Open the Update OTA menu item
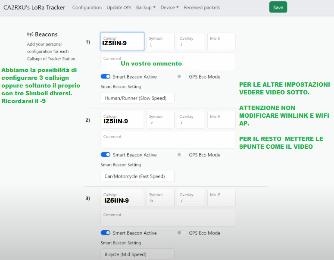This screenshot has width=334, height=260. 119,7
